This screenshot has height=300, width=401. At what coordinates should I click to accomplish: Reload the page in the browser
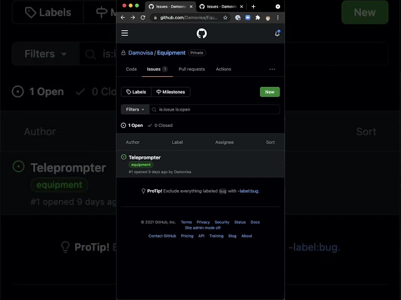pos(143,17)
